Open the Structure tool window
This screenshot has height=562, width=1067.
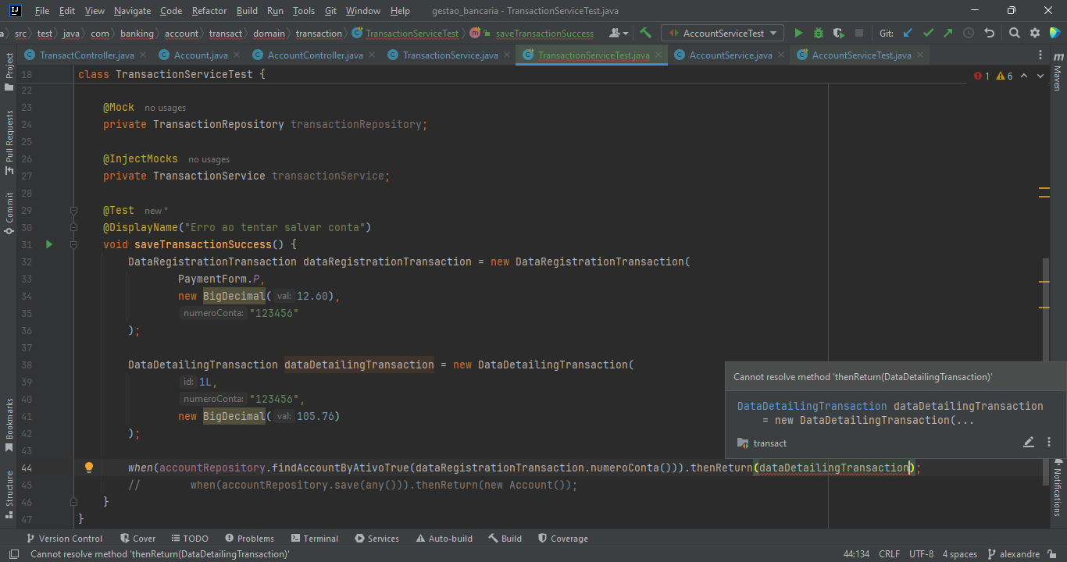pos(9,493)
